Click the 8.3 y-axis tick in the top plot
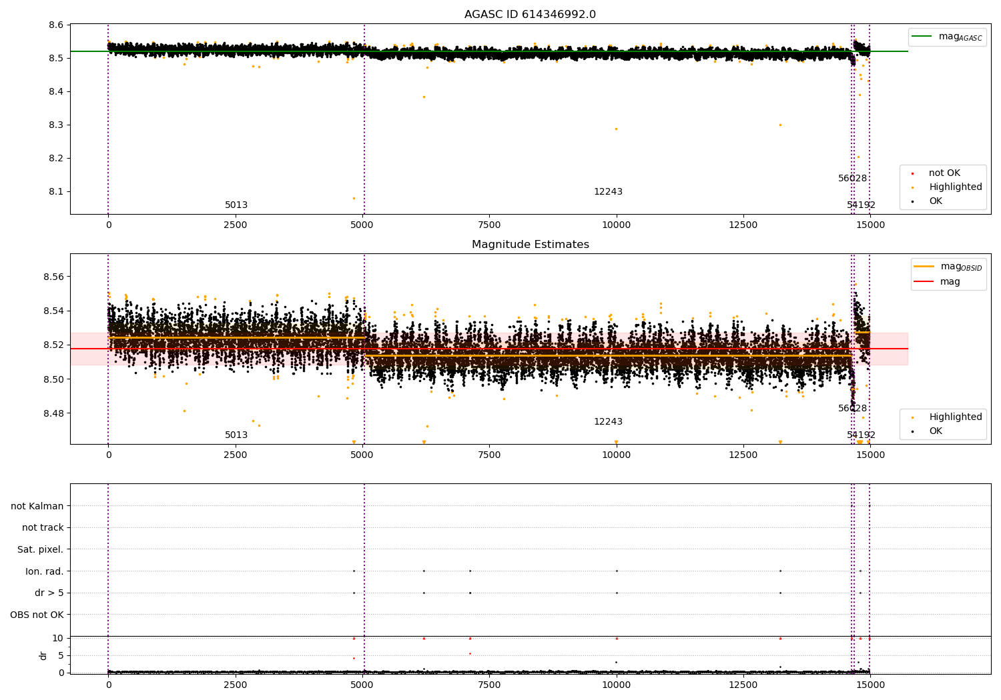 [x=56, y=125]
